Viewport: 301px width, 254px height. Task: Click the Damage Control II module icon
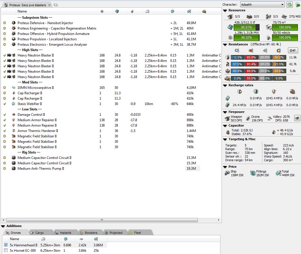pos(14,115)
